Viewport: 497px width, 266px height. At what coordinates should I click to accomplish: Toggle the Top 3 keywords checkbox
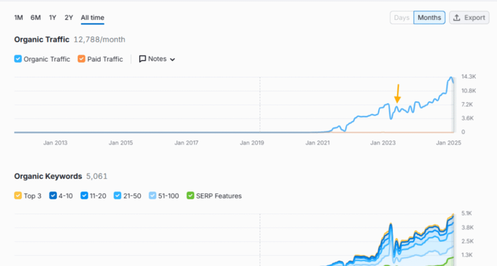tap(18, 196)
